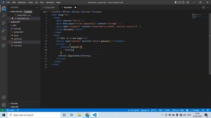Click editor vertical scrollbar

click(x=210, y=44)
